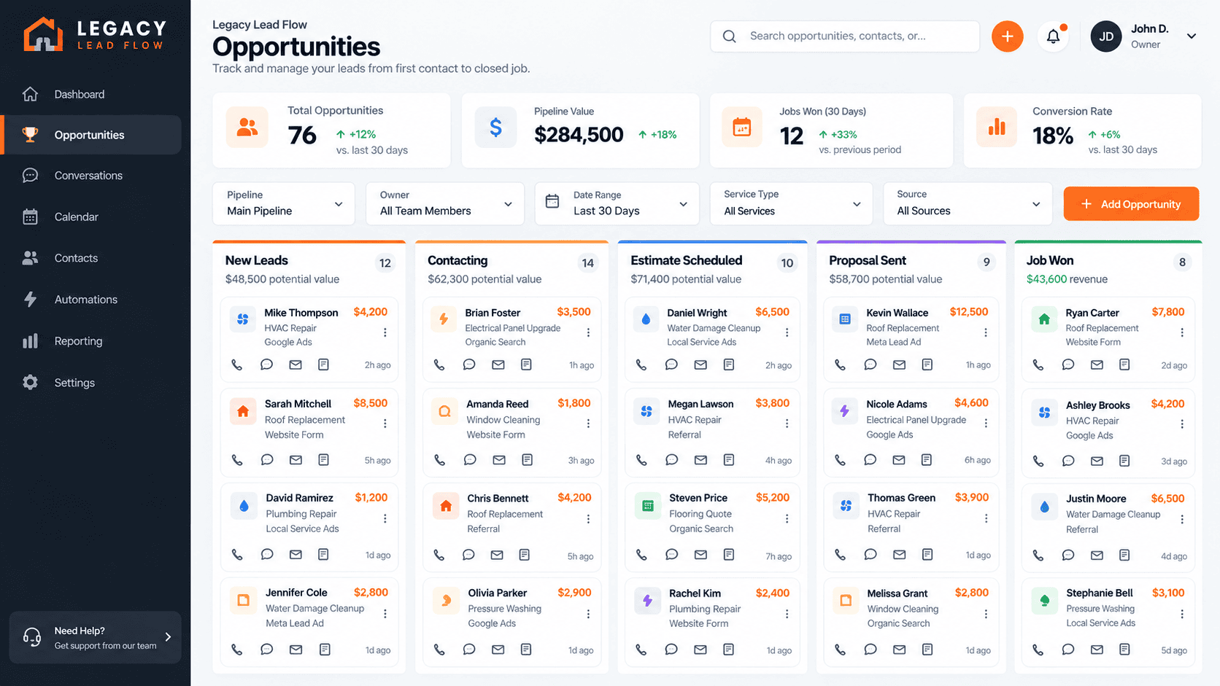The width and height of the screenshot is (1220, 686).
Task: Open Reporting in sidebar
Action: coord(92,341)
